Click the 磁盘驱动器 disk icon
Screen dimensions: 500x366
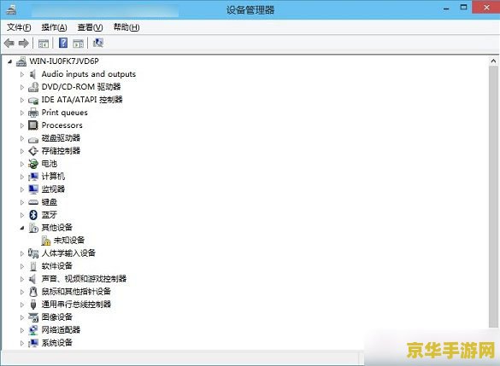[33, 139]
